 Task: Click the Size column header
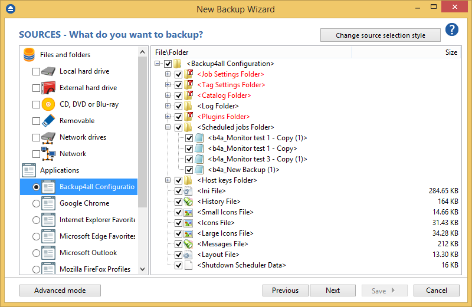pyautogui.click(x=407, y=52)
